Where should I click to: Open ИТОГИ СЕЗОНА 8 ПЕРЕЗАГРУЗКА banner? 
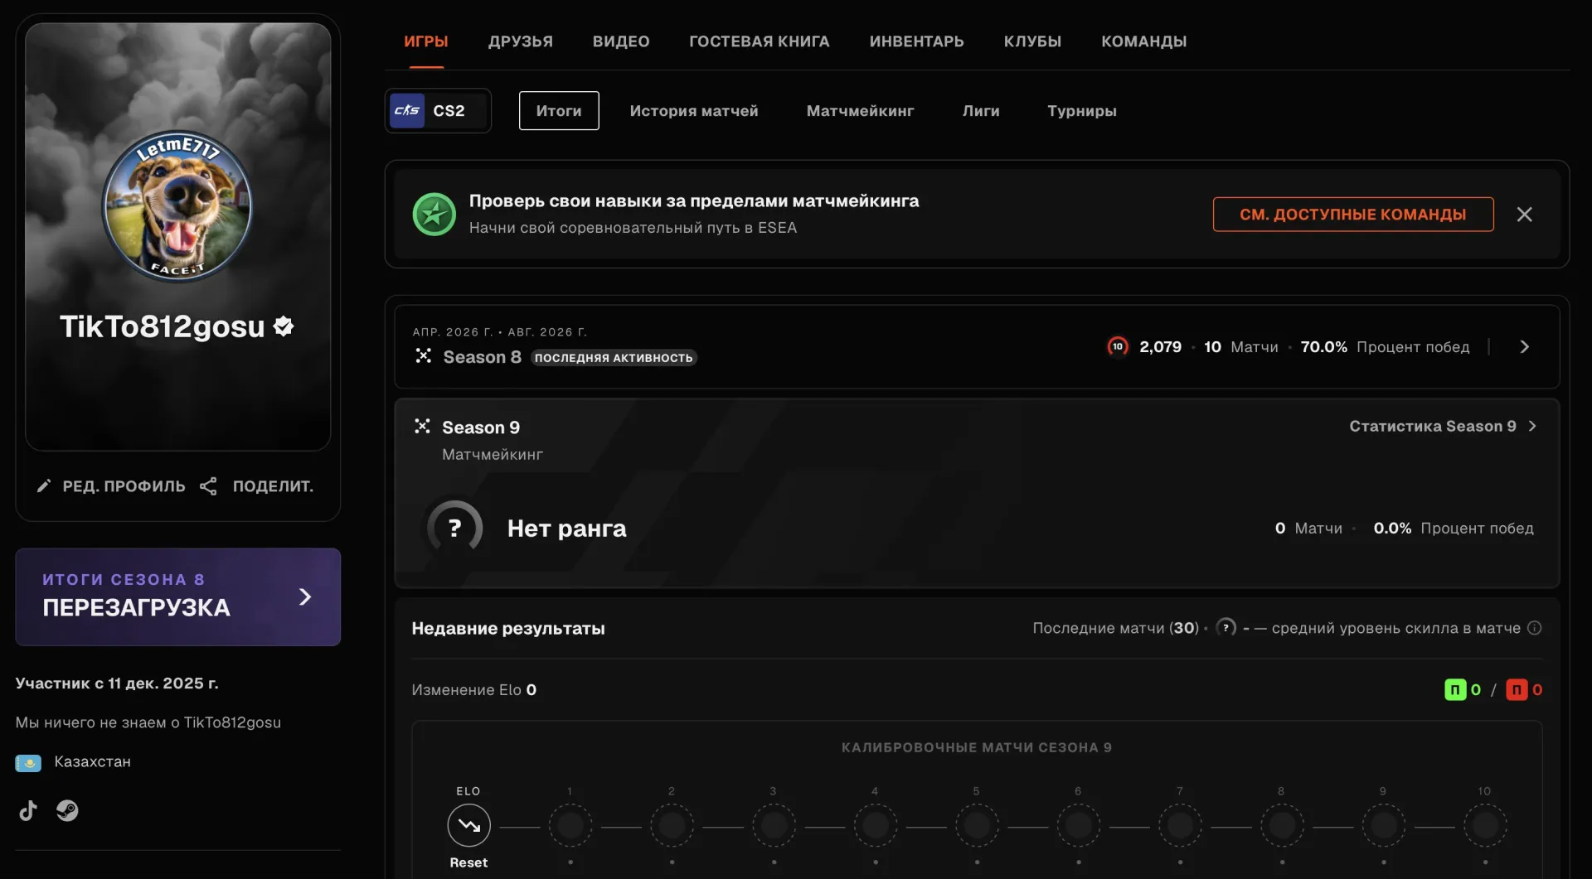(x=177, y=596)
